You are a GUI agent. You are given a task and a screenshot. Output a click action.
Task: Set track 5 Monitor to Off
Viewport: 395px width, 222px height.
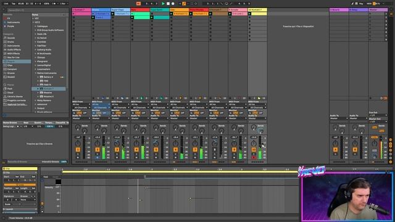tap(163, 113)
